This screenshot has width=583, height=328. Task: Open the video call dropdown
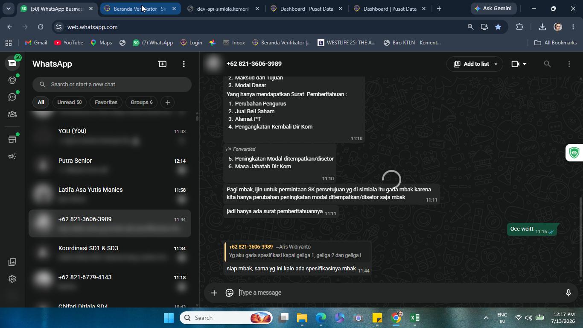click(x=519, y=64)
